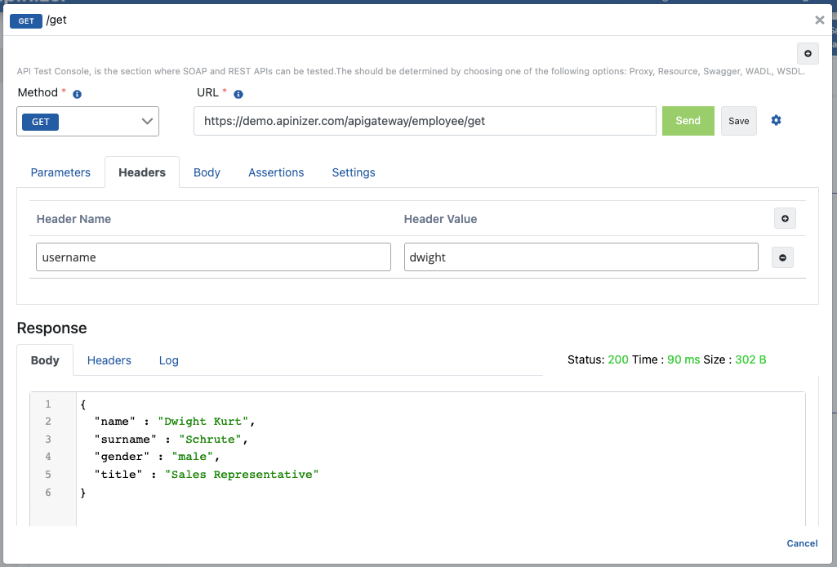Click the top-right plus icon under close
This screenshot has height=567, width=837.
(808, 53)
